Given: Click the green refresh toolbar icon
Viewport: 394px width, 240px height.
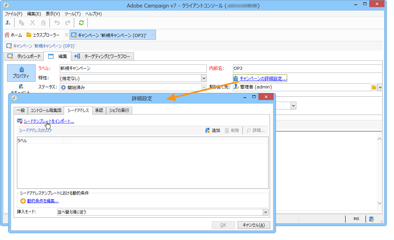Looking at the screenshot, I should pyautogui.click(x=81, y=23).
